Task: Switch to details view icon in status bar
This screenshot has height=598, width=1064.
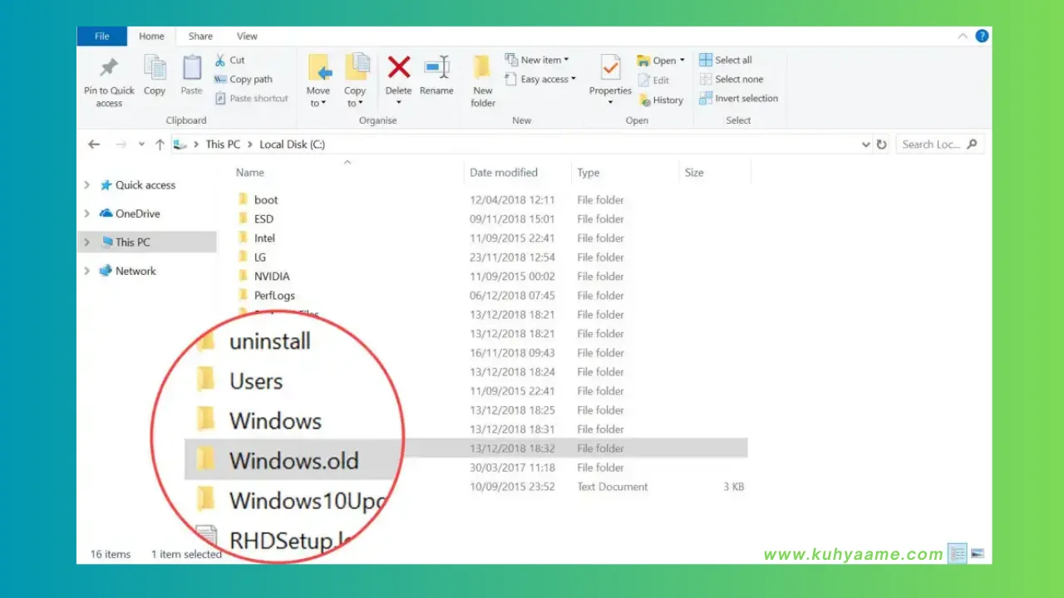Action: coord(958,553)
